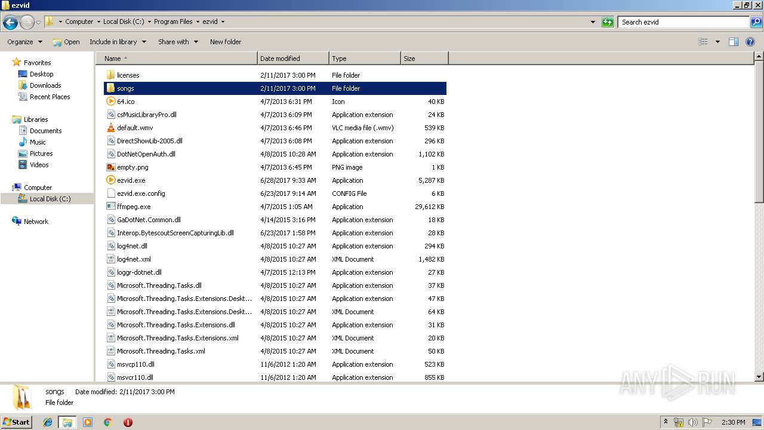The image size is (764, 430).
Task: Select Recent Places in the sidebar
Action: 50,97
